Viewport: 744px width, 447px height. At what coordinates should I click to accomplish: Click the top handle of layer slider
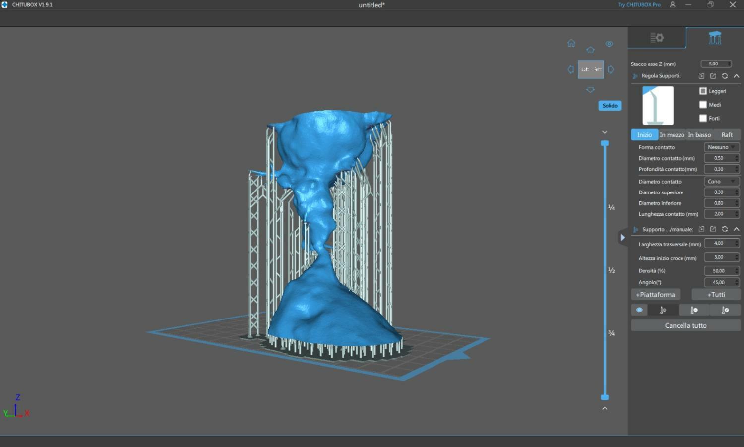[605, 143]
